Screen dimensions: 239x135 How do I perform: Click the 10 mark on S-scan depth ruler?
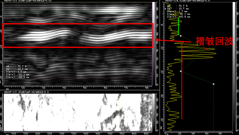coord(1,31)
